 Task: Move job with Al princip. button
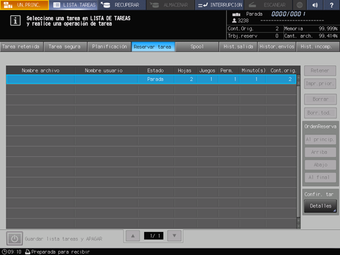[320, 140]
